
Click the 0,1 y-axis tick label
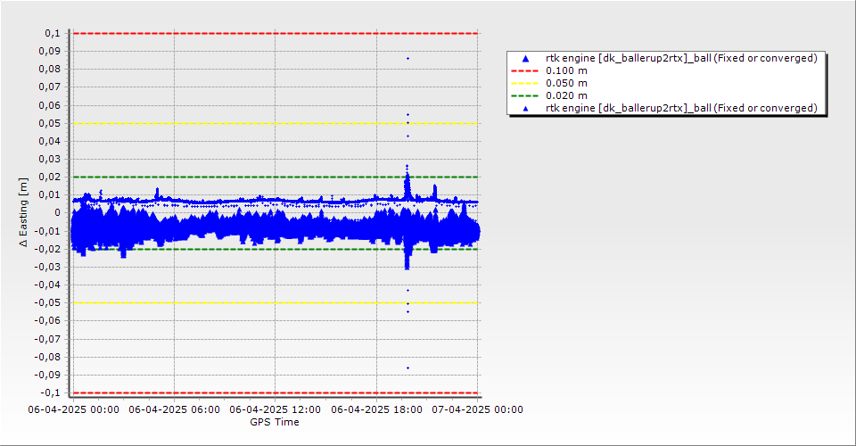coord(53,33)
